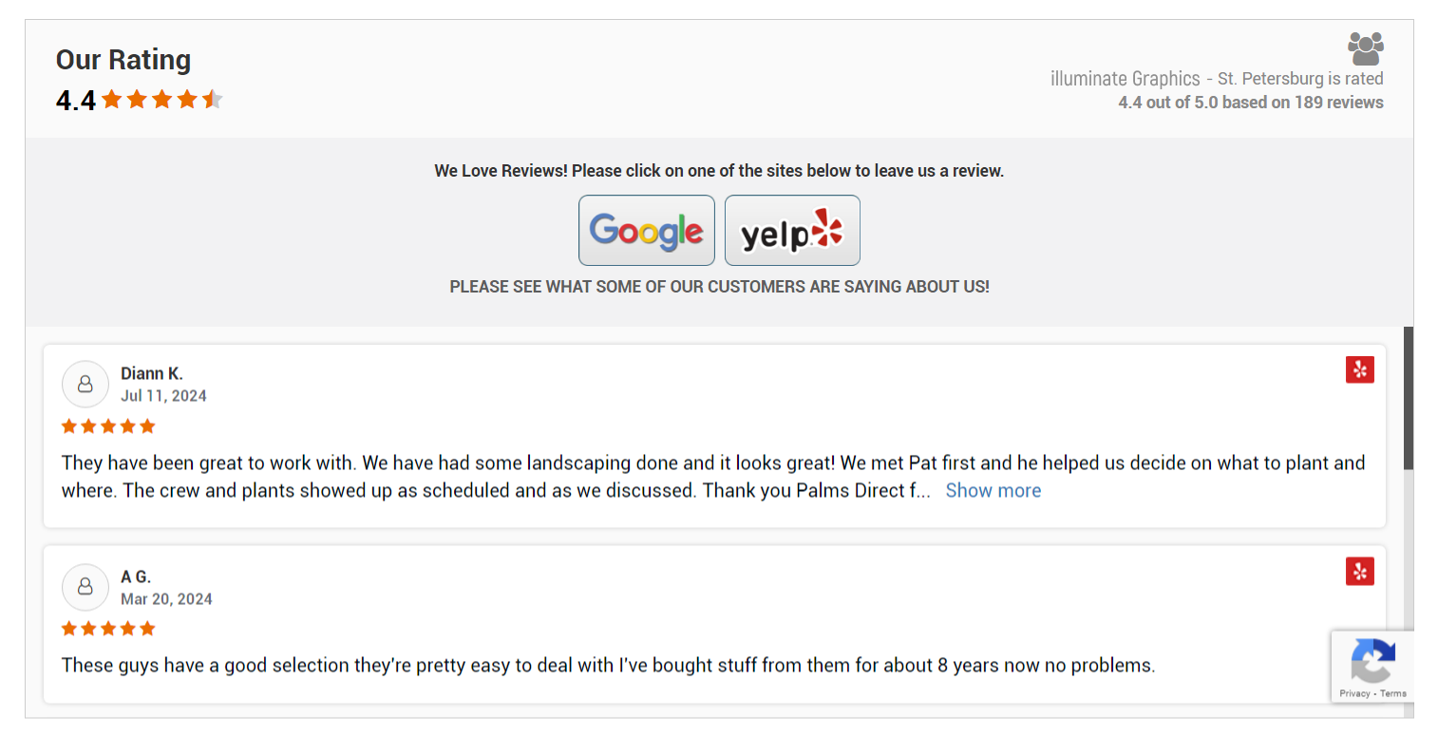This screenshot has height=755, width=1438.
Task: Click Yelp badge on Diann K. review
Action: click(x=1359, y=369)
